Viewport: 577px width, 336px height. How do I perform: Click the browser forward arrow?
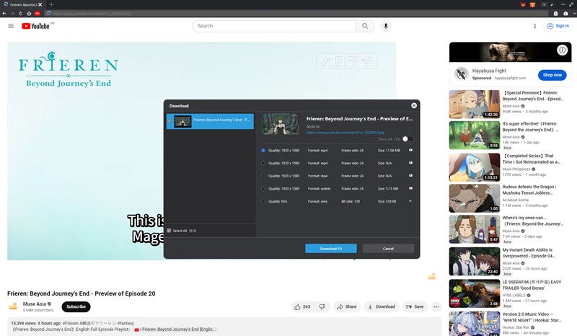pos(12,13)
